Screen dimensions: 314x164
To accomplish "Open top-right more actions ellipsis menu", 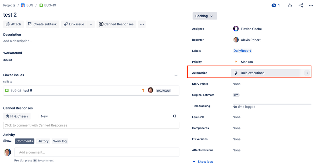I will (311, 5).
